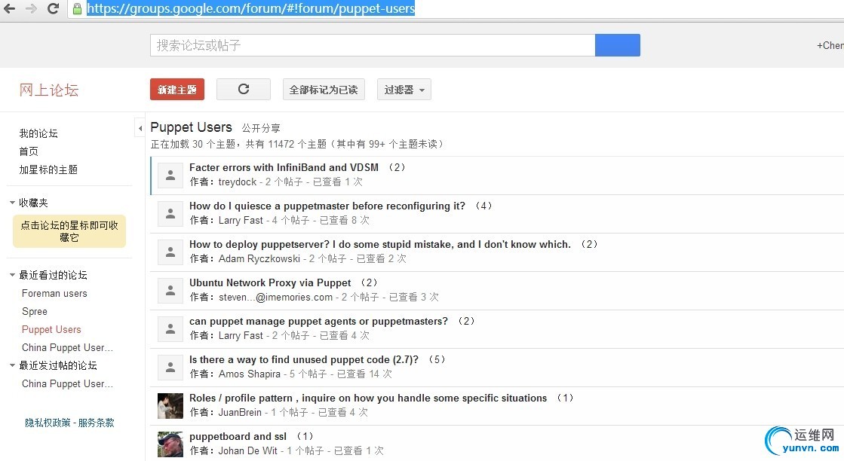Open topic 'Facter errors with InfiniBand and VDSM'

pos(284,168)
